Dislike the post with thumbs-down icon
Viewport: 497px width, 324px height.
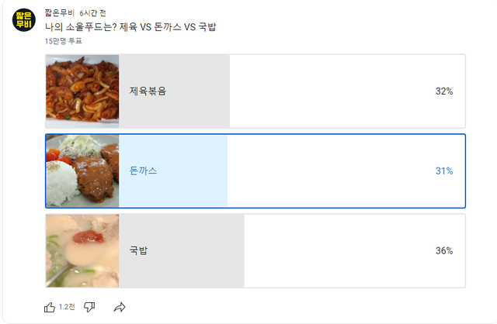click(x=89, y=307)
